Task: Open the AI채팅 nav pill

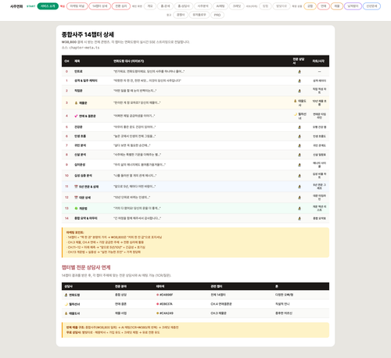Action: 221,6
